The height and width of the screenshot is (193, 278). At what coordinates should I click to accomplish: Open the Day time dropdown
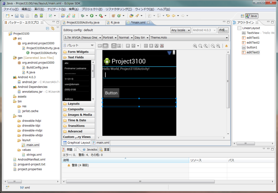(141, 37)
